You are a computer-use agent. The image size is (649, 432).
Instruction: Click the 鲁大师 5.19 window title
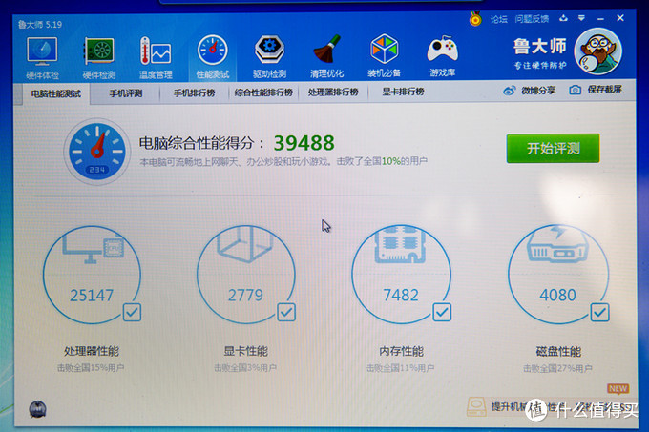tap(40, 25)
